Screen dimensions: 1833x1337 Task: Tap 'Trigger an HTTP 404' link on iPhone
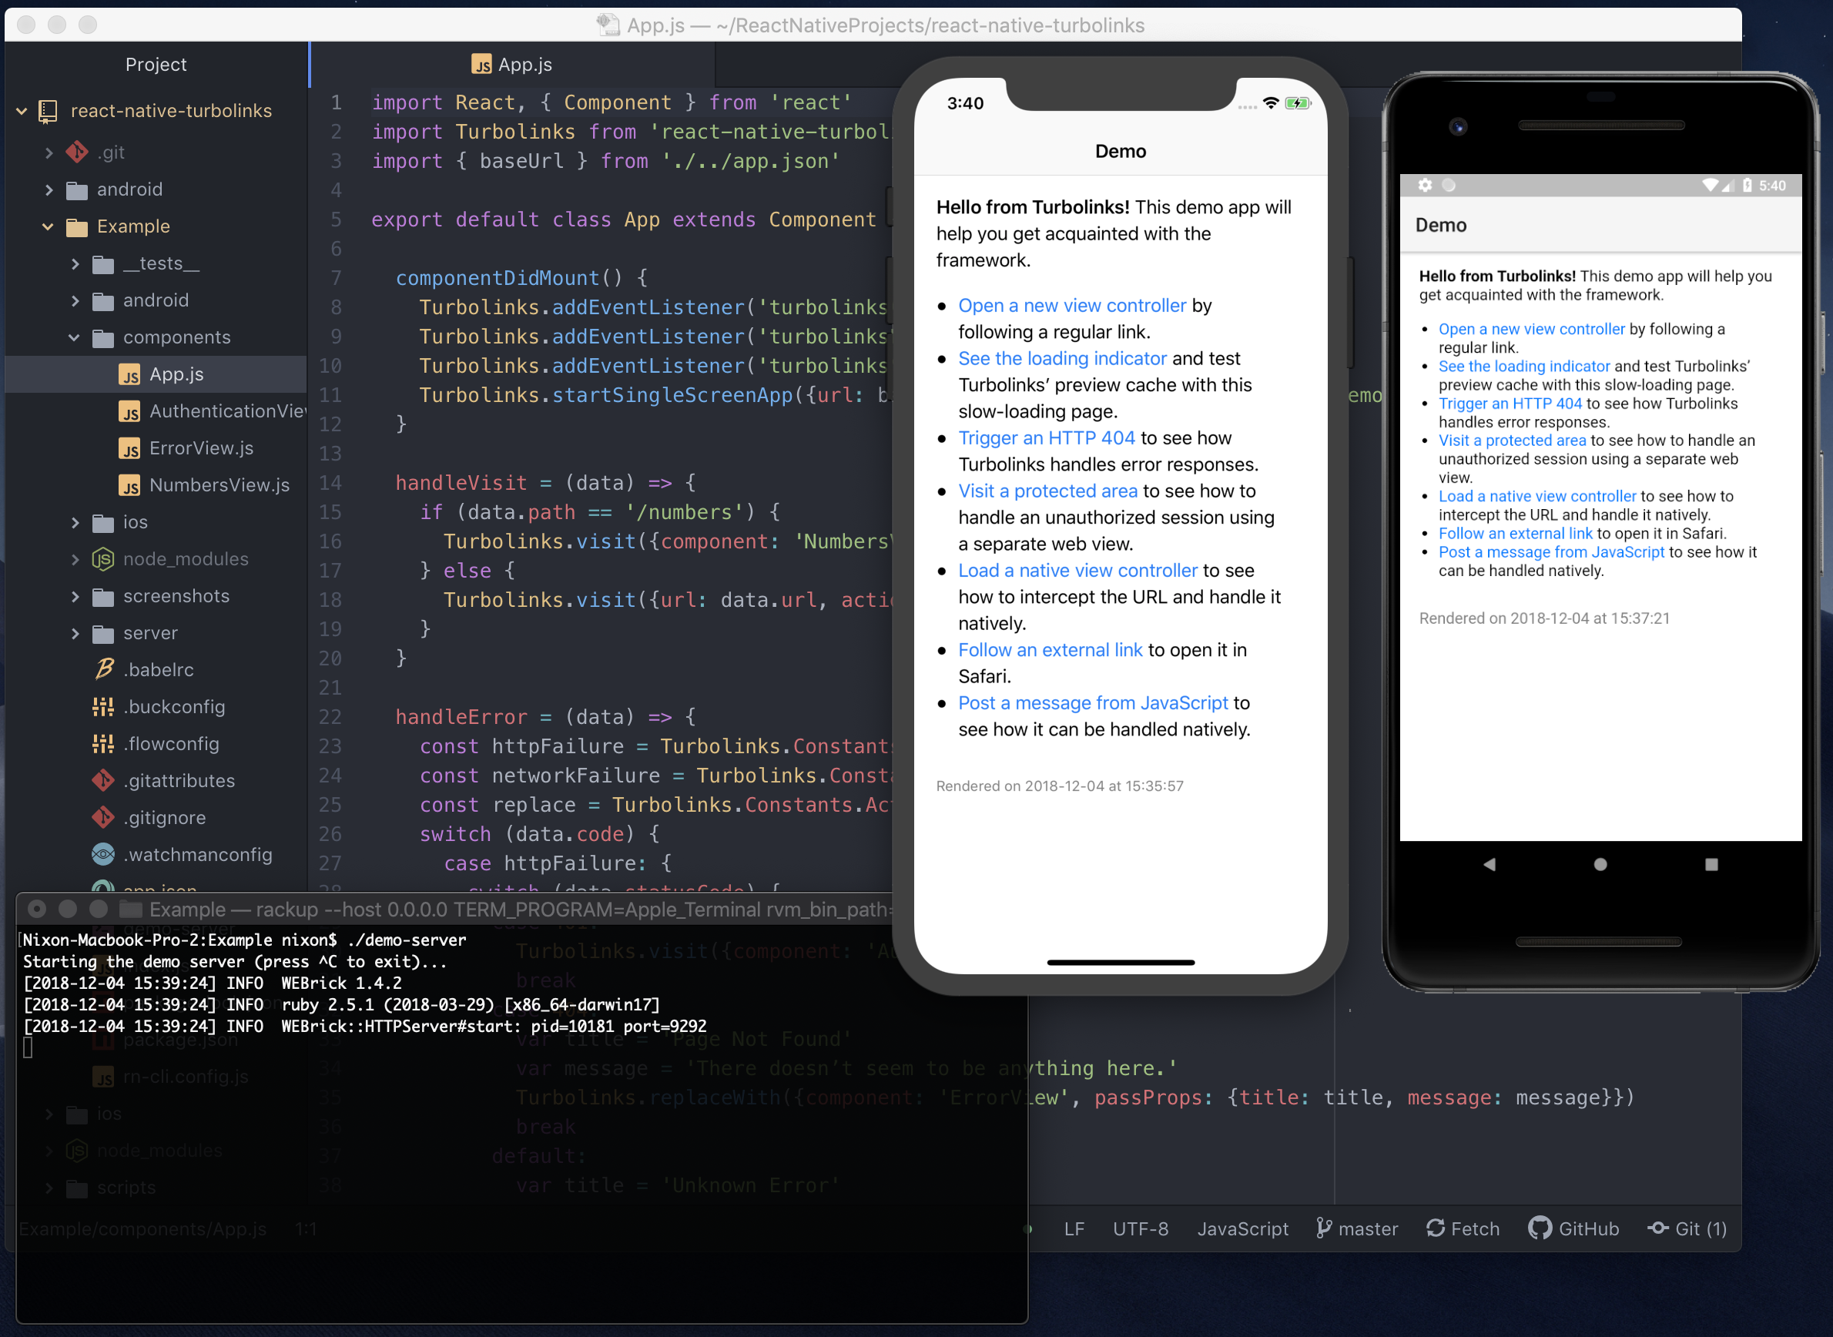tap(1046, 438)
